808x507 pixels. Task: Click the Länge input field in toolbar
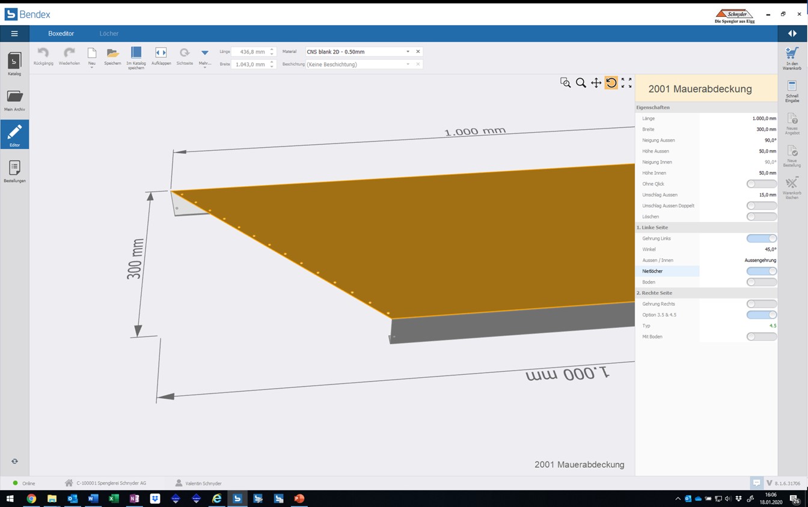click(x=250, y=52)
